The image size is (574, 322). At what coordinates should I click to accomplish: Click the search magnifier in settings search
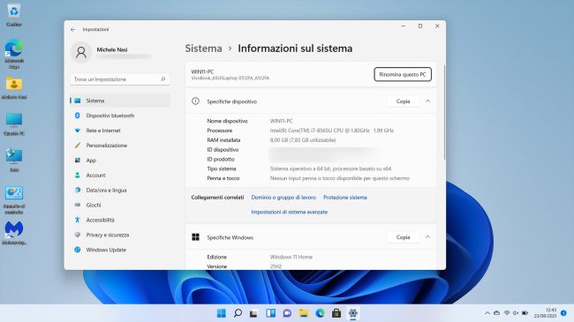click(x=162, y=79)
